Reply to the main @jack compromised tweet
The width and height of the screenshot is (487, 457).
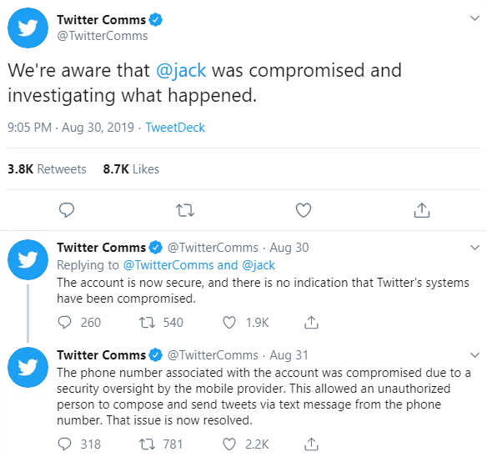click(x=67, y=210)
